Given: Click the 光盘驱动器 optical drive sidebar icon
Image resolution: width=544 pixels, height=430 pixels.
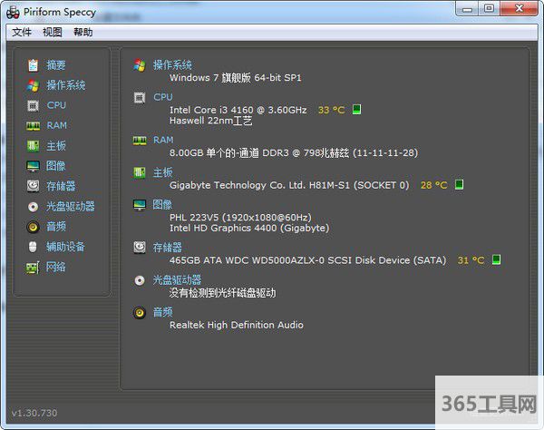Looking at the screenshot, I should coord(33,206).
